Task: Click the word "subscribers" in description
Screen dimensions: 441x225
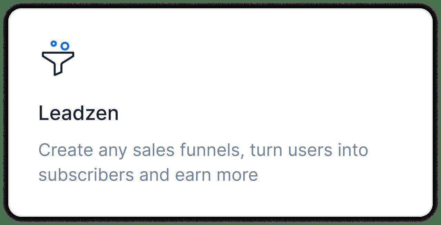Action: coord(86,175)
